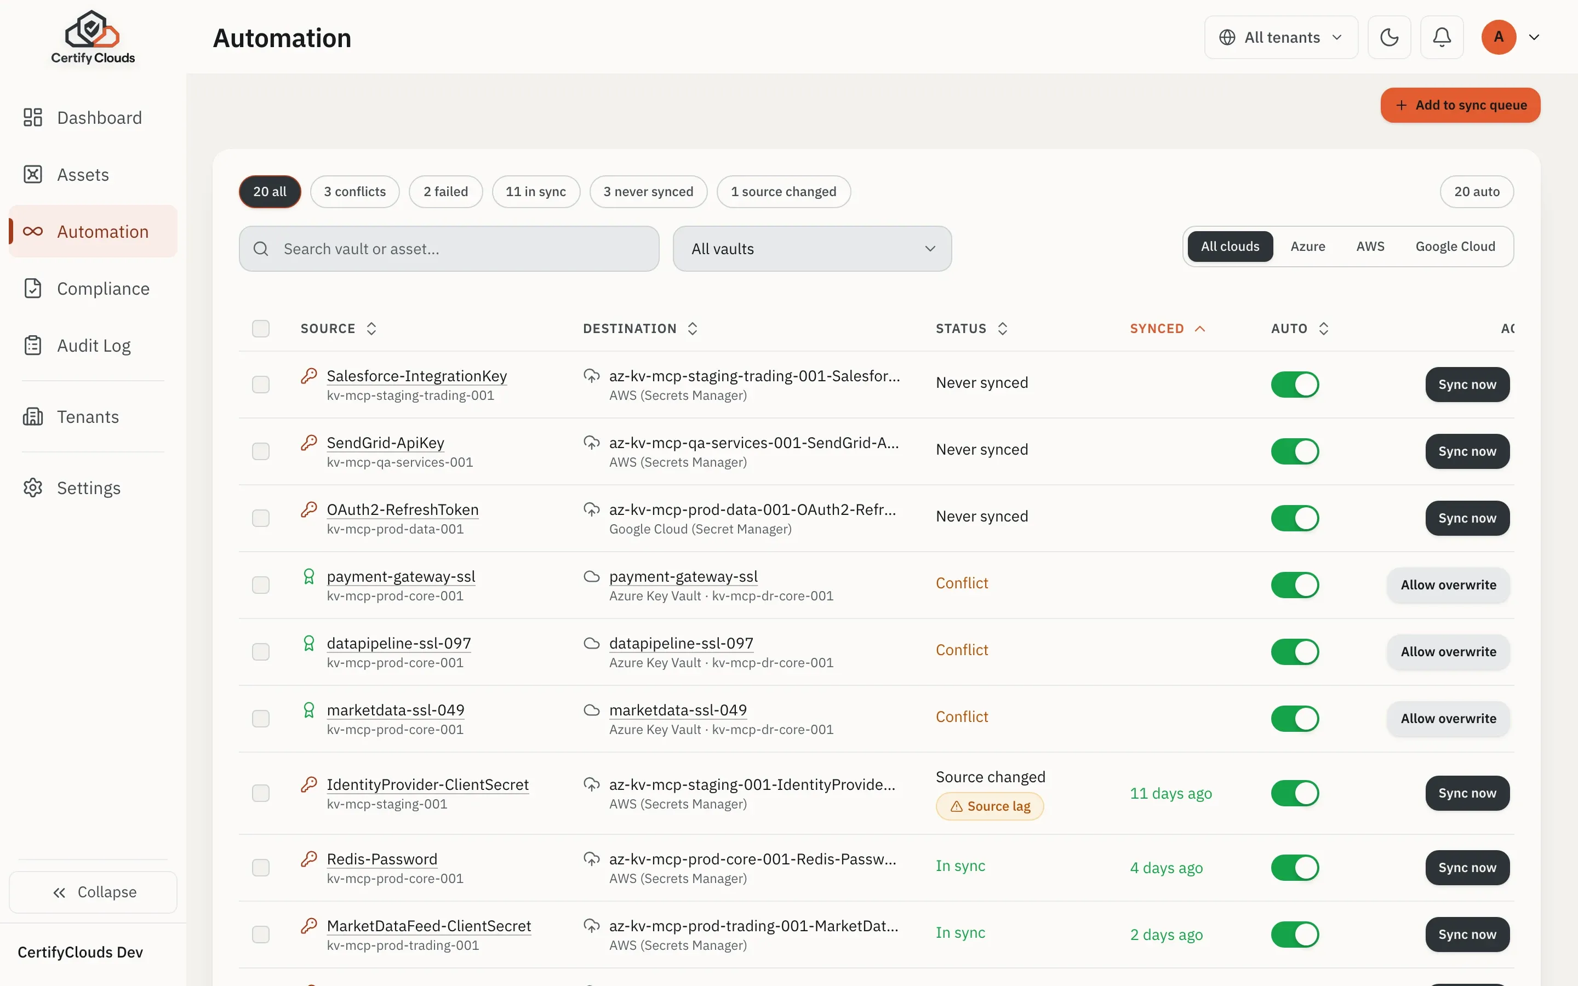The image size is (1578, 986).
Task: Sort by the Synced column header
Action: [x=1167, y=328]
